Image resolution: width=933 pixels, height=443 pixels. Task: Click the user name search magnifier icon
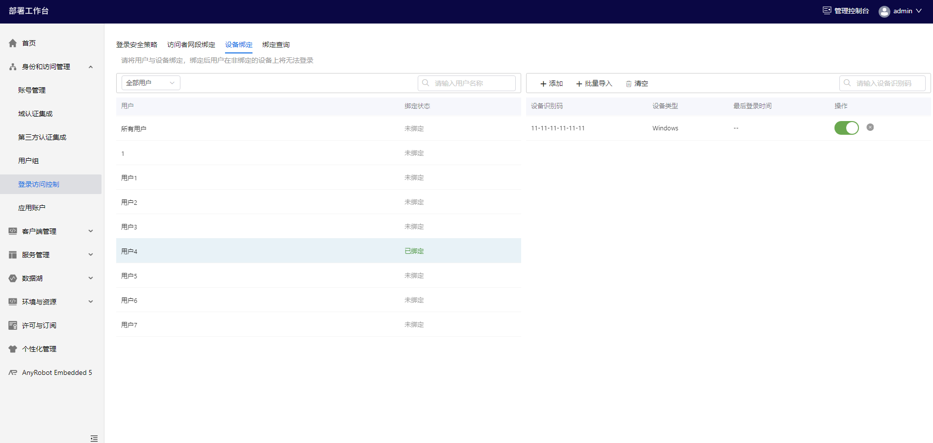pyautogui.click(x=426, y=83)
